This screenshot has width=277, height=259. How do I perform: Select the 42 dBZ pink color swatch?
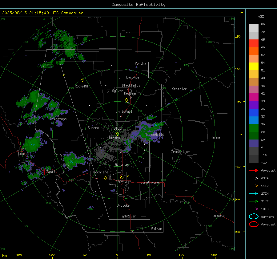pyautogui.click(x=254, y=89)
